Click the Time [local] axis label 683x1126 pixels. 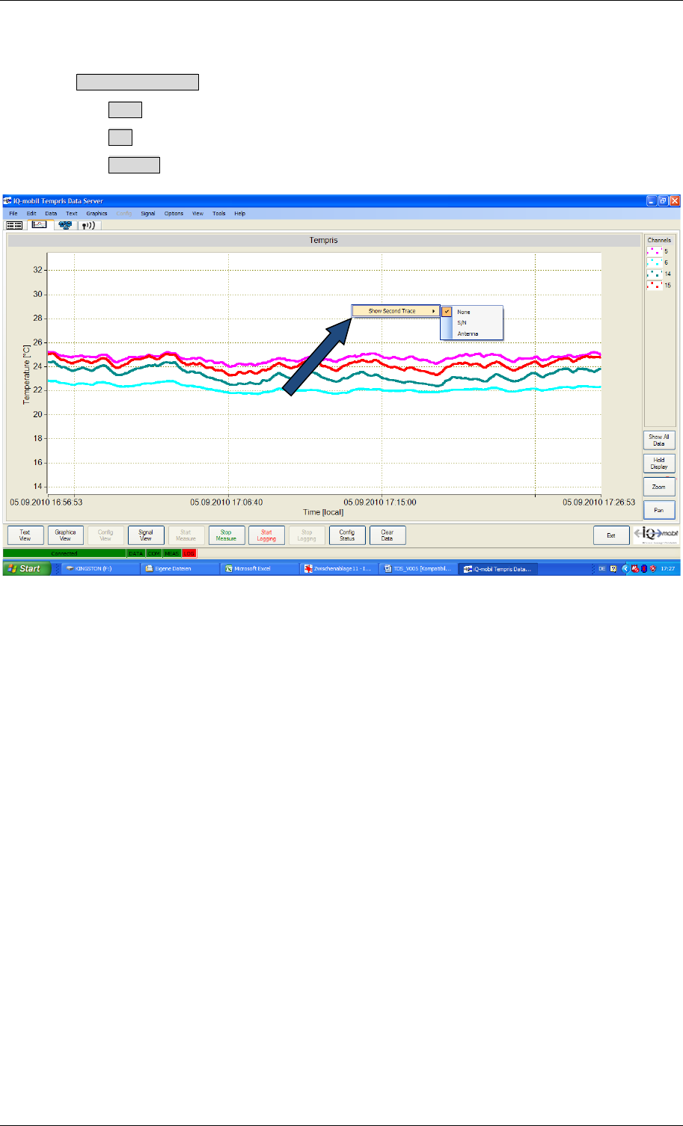pyautogui.click(x=322, y=512)
